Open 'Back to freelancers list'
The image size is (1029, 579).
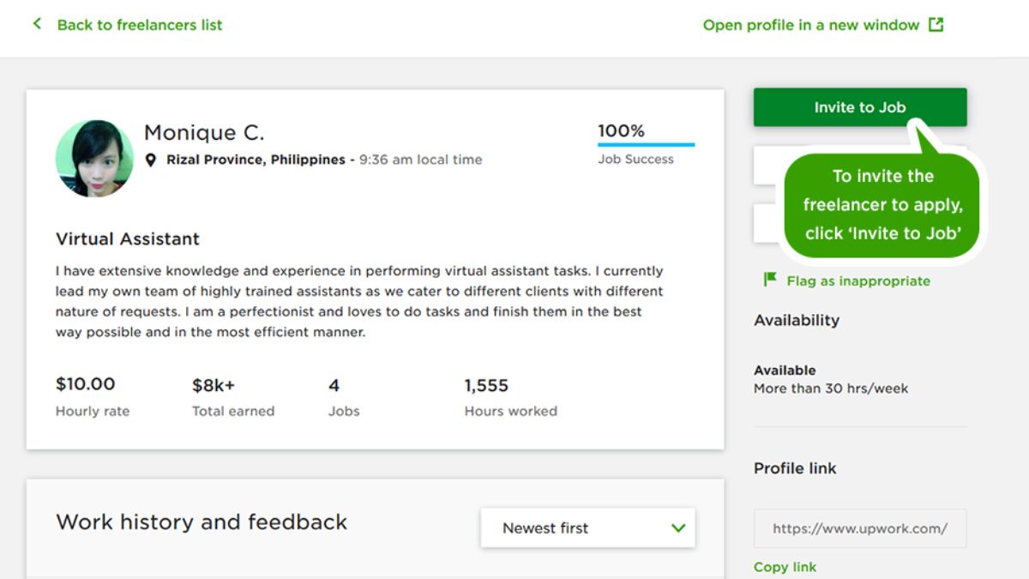tap(139, 24)
